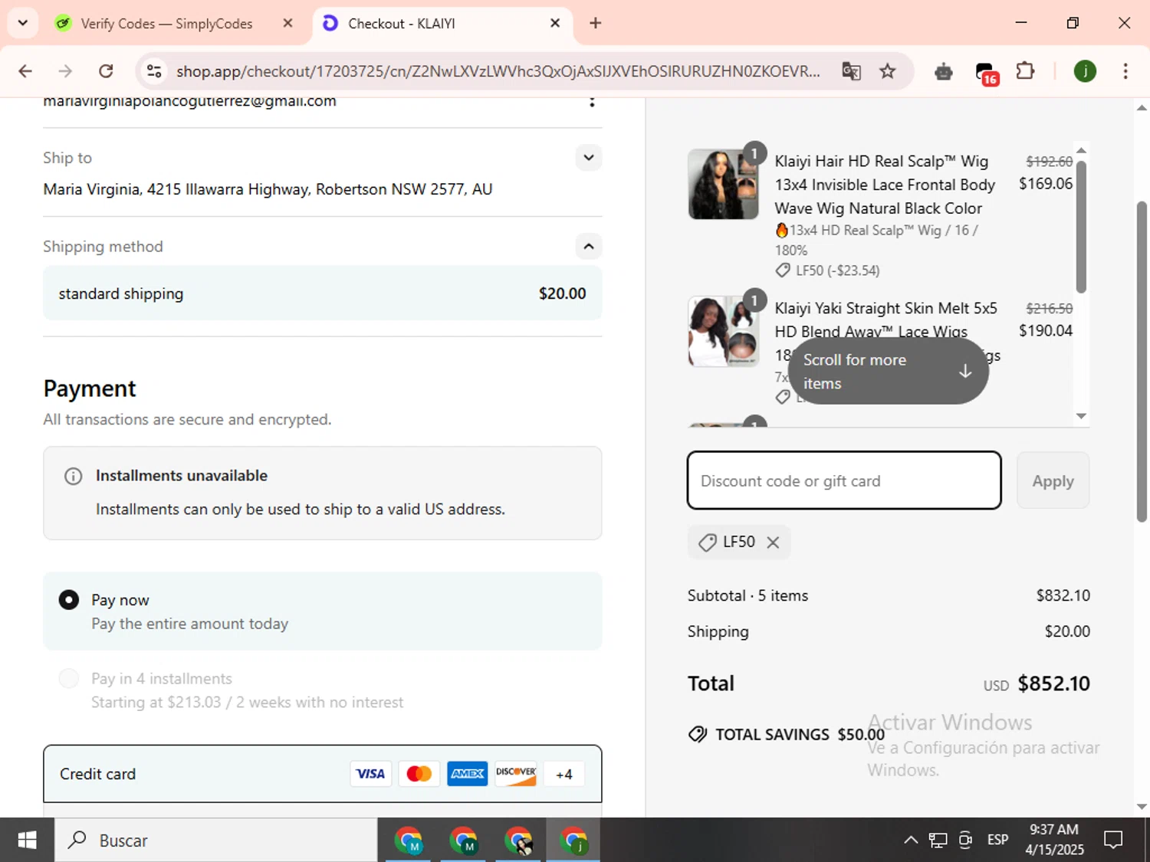Click the order items scrollbar down arrow

[x=1081, y=416]
